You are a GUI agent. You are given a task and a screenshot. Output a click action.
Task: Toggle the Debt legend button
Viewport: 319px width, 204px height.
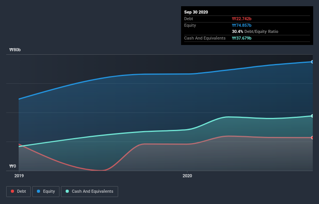coord(18,192)
